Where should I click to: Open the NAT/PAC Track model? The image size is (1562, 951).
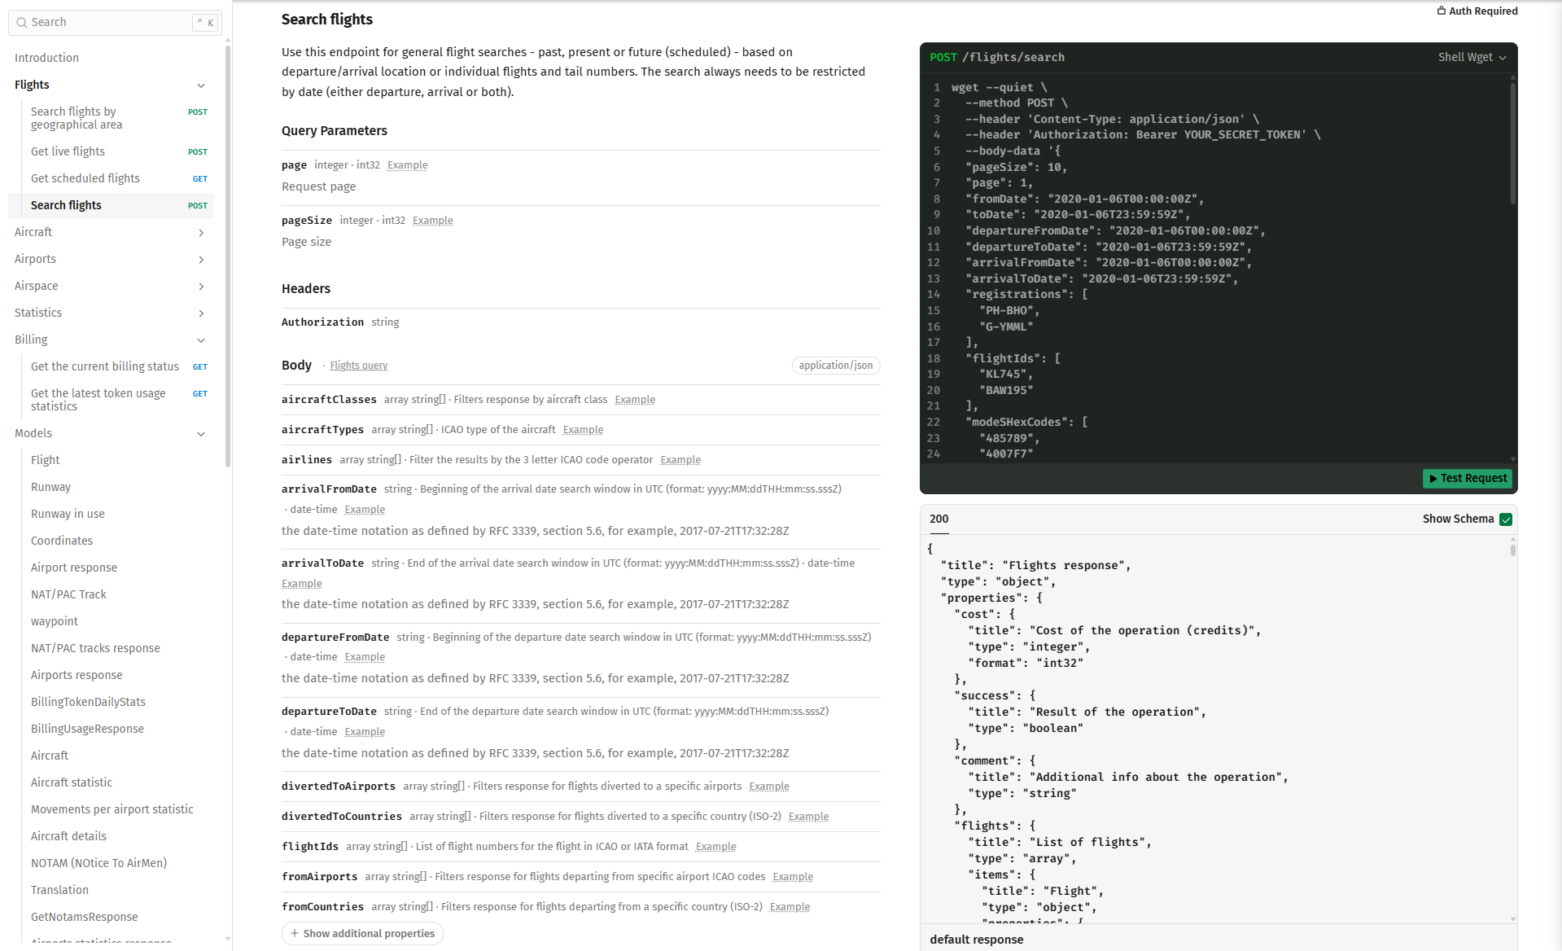click(68, 594)
